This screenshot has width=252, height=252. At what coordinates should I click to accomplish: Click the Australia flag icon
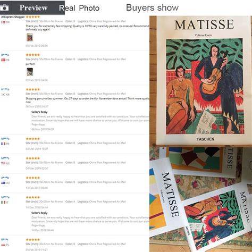pos(3,183)
